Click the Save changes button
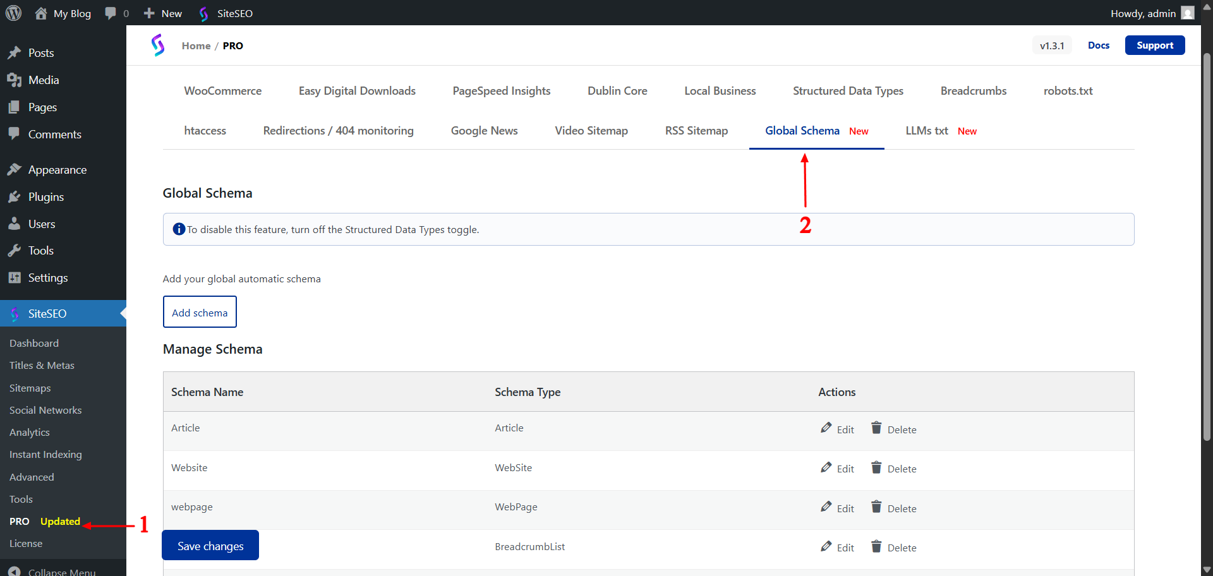Viewport: 1213px width, 576px height. (210, 546)
